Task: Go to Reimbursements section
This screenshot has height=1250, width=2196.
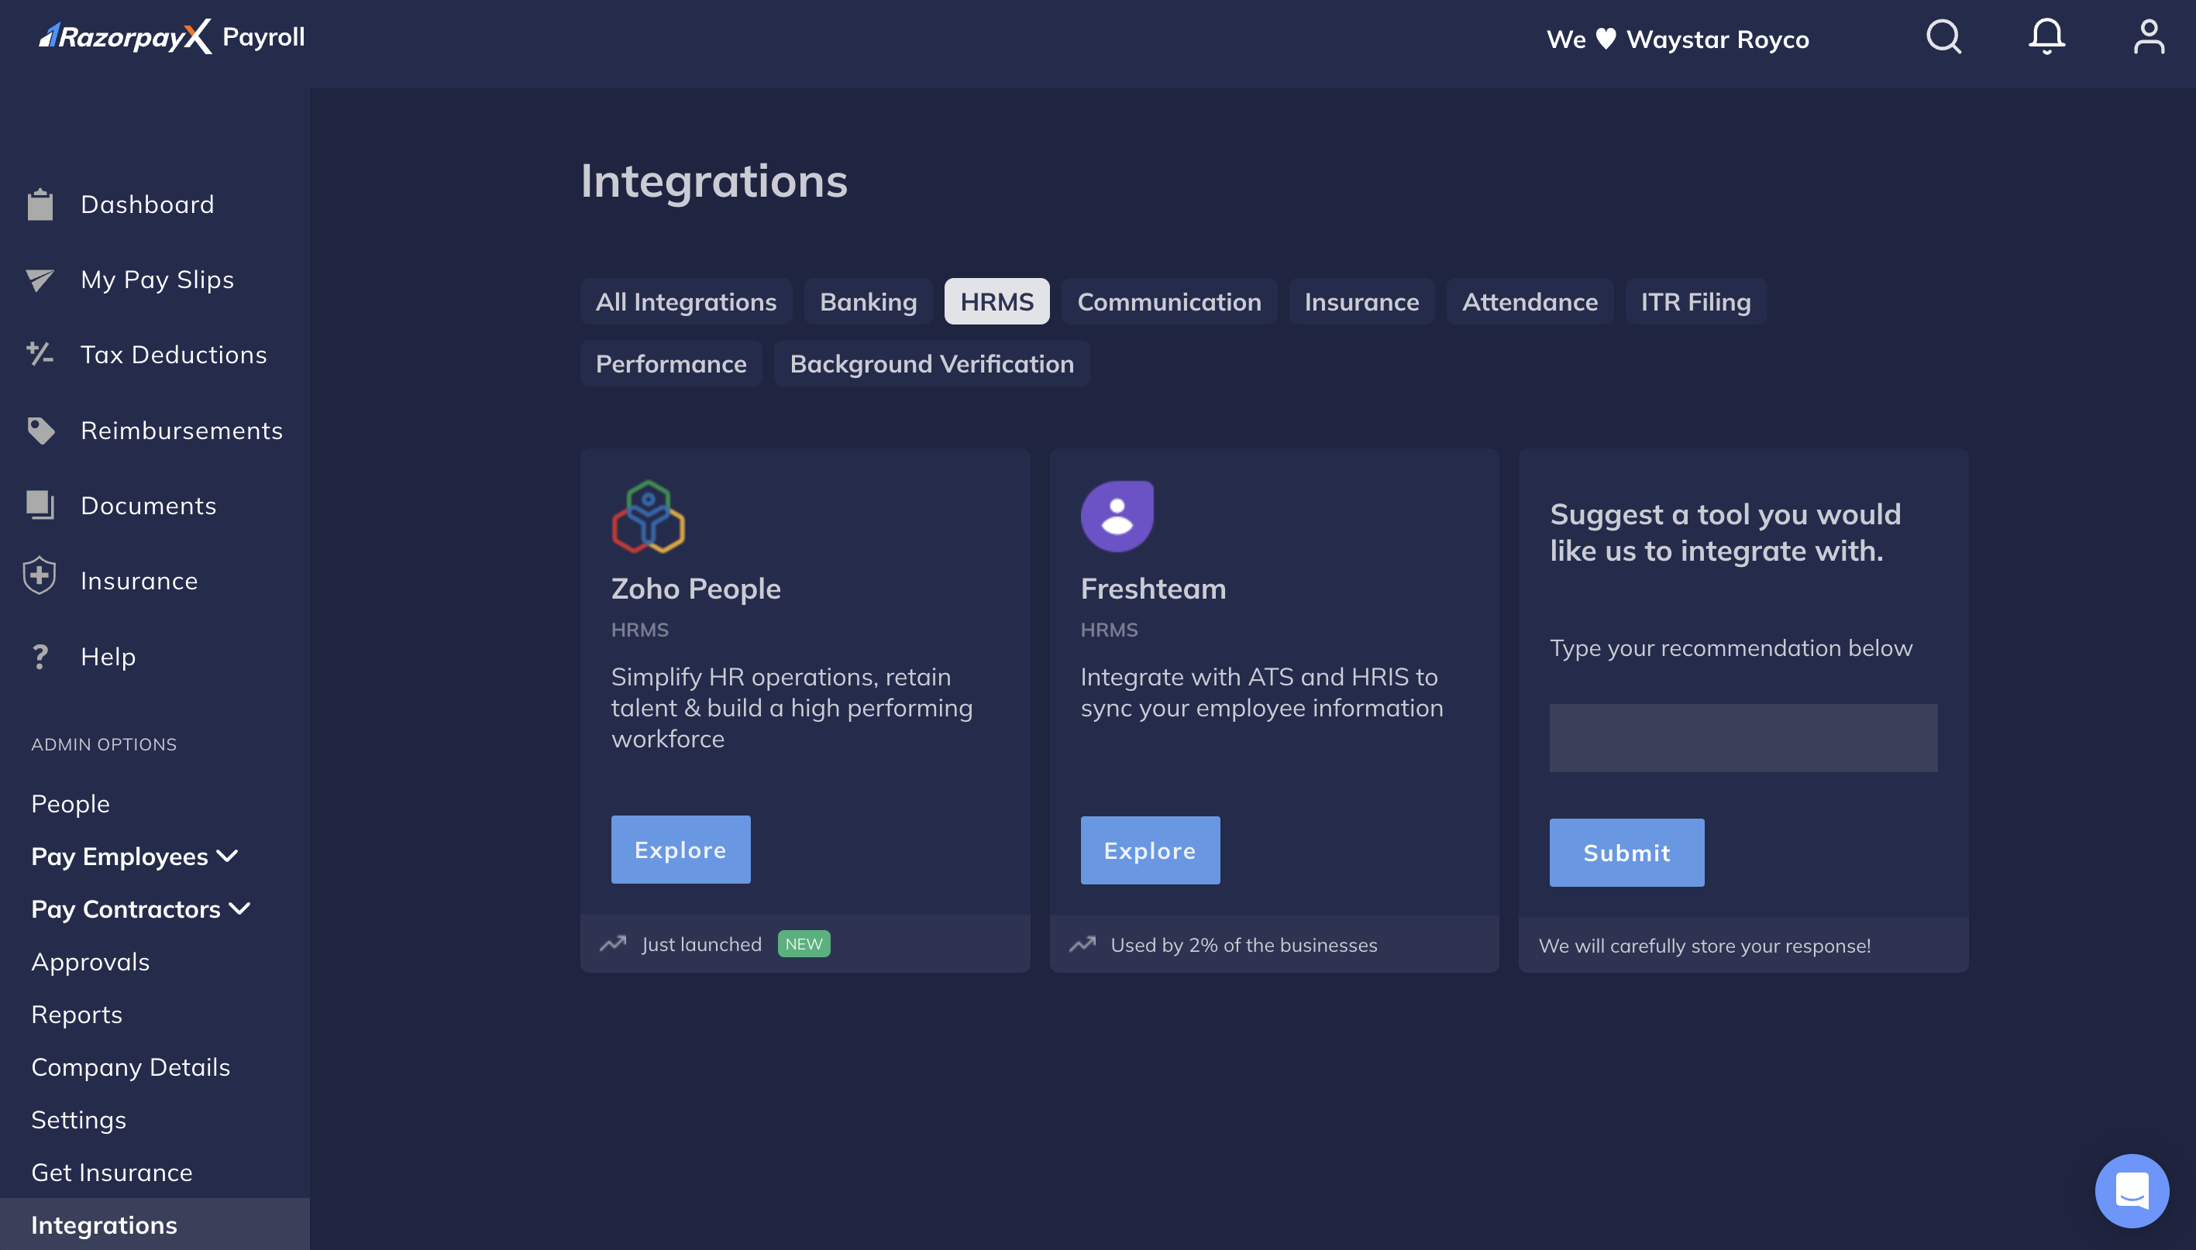Action: (x=181, y=430)
